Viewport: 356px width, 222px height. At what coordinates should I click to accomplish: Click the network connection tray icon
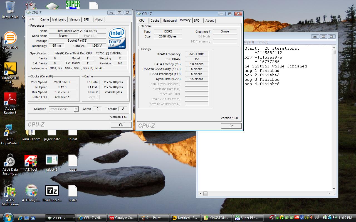tap(330, 218)
